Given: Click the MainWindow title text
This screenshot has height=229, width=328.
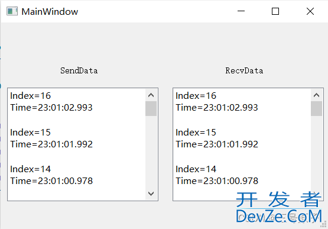Looking at the screenshot, I should [50, 11].
